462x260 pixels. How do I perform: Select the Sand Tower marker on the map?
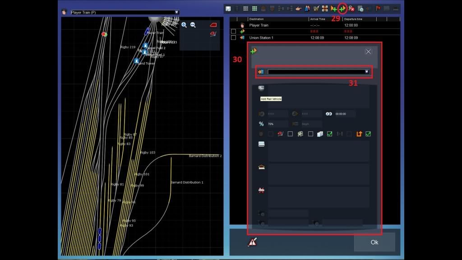[136, 61]
